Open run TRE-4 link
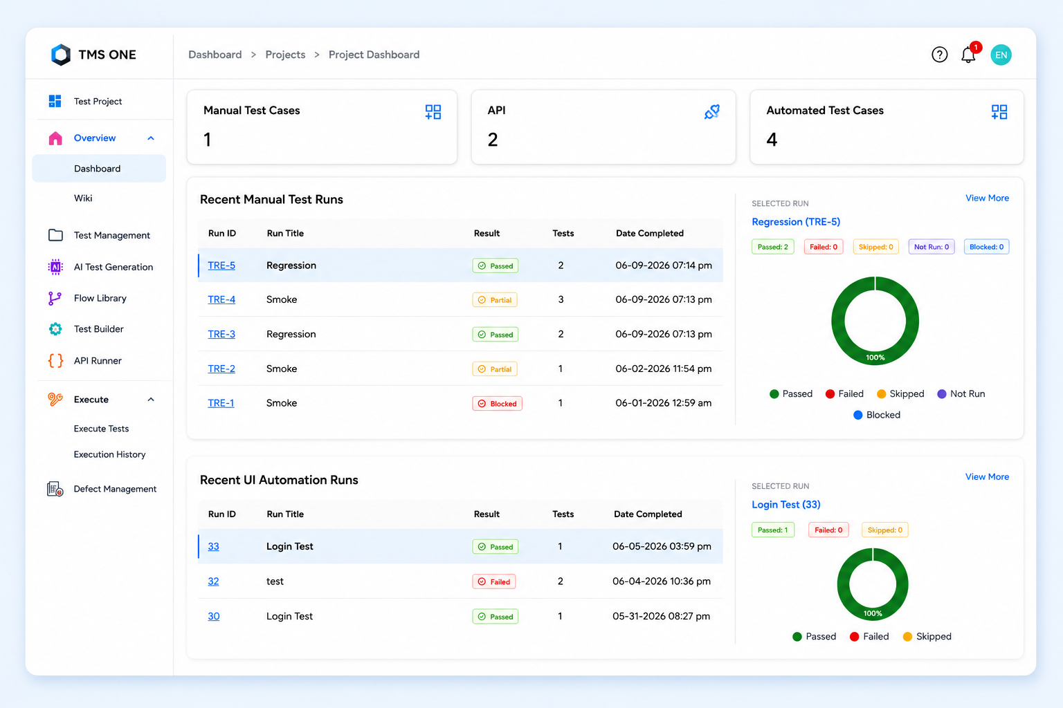The image size is (1063, 708). click(x=221, y=299)
